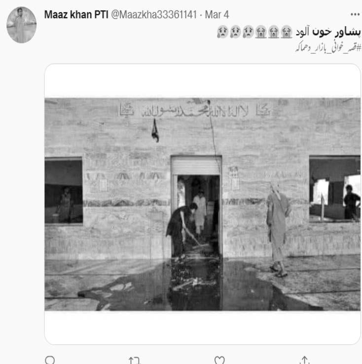Open Maaz khan PTI's profile avatar
The image size is (362, 364).
coord(21,25)
